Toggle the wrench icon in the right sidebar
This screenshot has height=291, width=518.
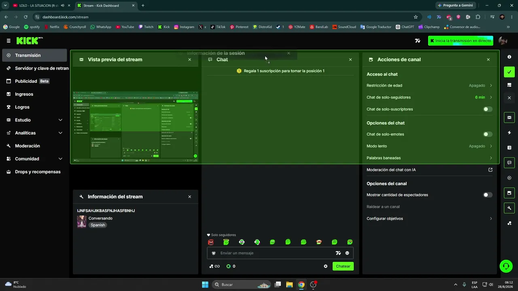point(510,208)
